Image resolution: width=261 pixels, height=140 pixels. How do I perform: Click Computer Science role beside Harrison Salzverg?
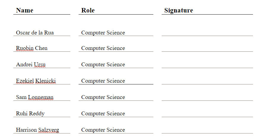(103, 130)
